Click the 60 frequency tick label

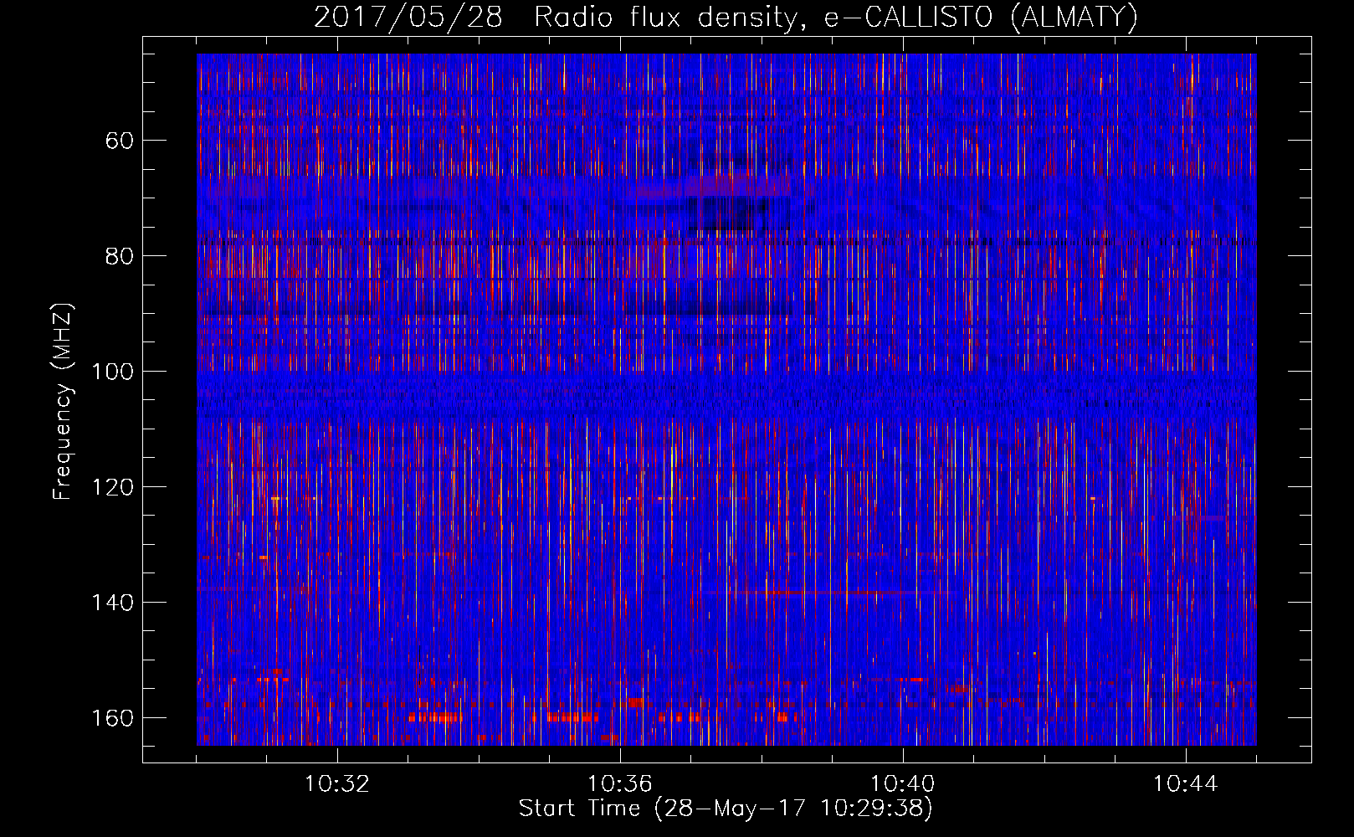click(120, 141)
